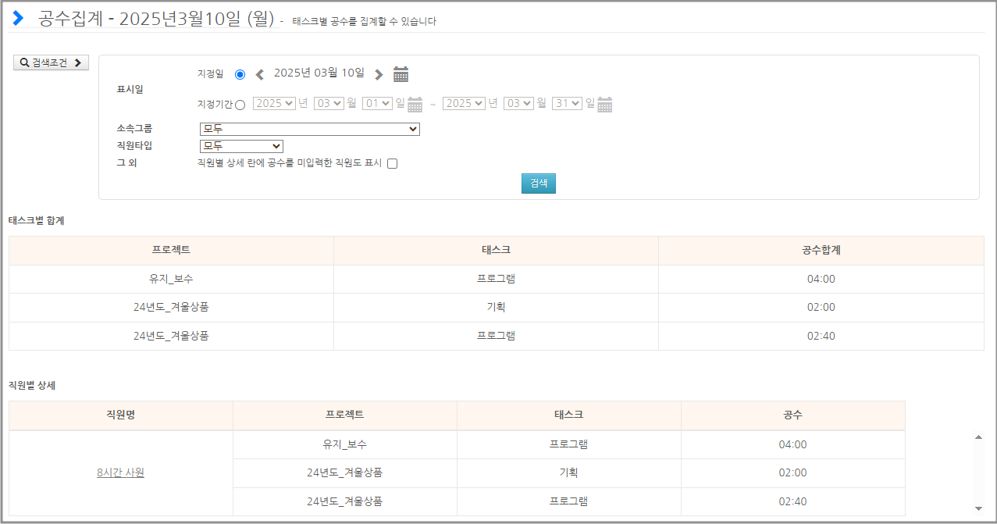Select the 지정일 radio button
The width and height of the screenshot is (997, 524).
240,75
